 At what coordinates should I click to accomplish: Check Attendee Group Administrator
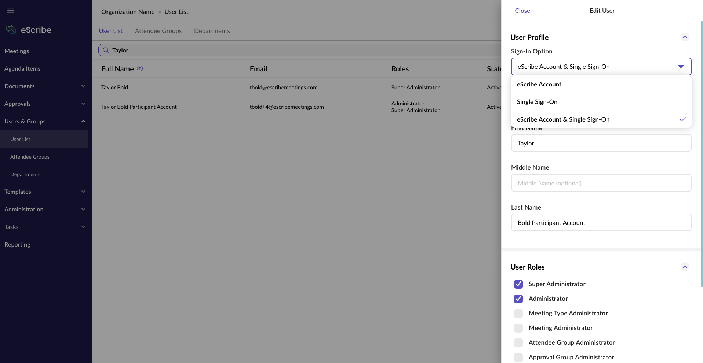pos(518,343)
